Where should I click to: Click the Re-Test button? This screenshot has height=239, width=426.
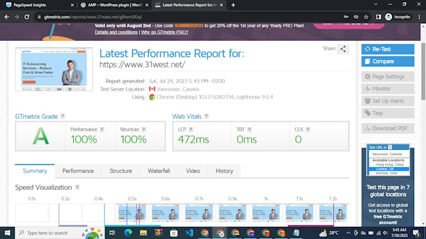388,49
